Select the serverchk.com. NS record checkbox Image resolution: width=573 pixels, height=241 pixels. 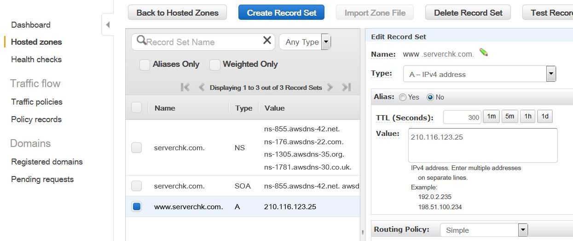tap(136, 147)
